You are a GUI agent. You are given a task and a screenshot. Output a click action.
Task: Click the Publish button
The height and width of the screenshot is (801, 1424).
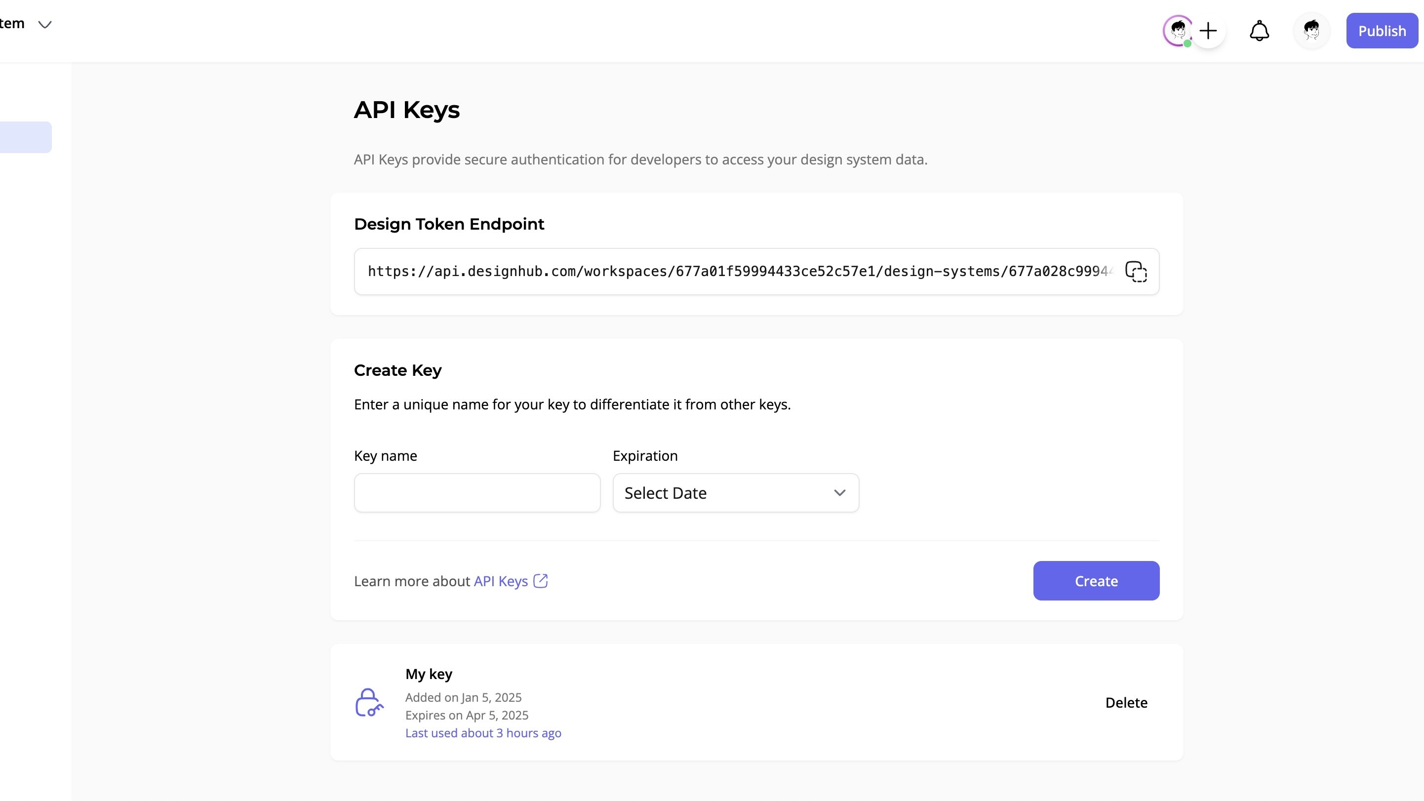tap(1382, 31)
